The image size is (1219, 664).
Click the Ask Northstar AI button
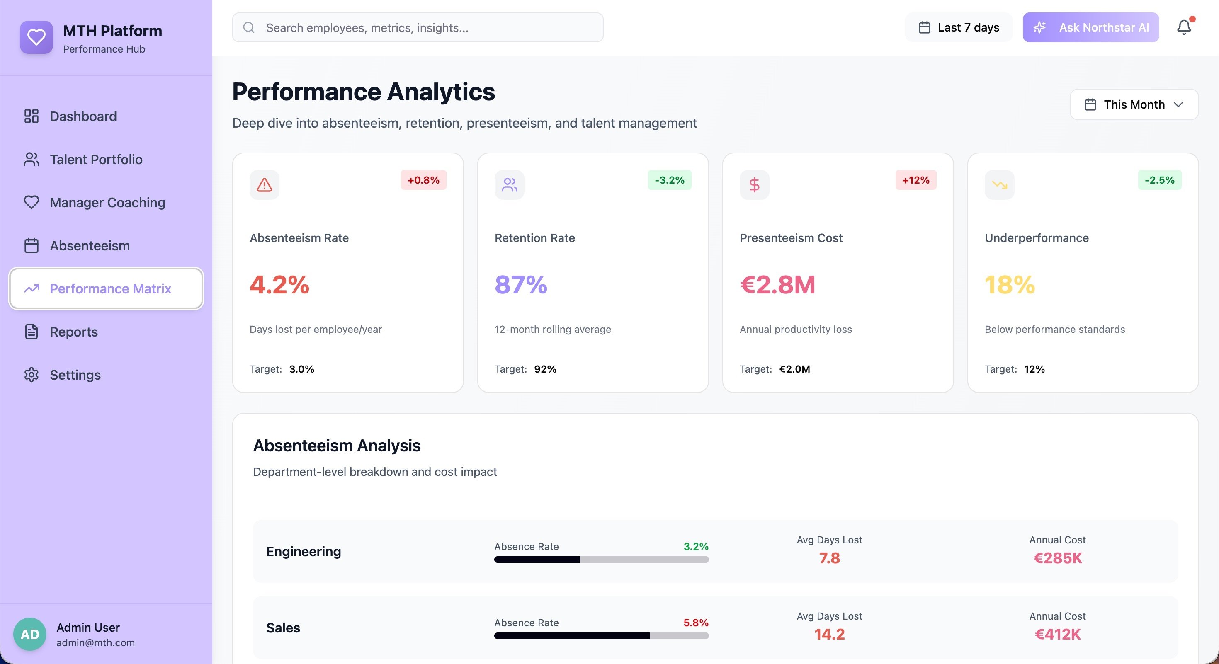pyautogui.click(x=1091, y=27)
